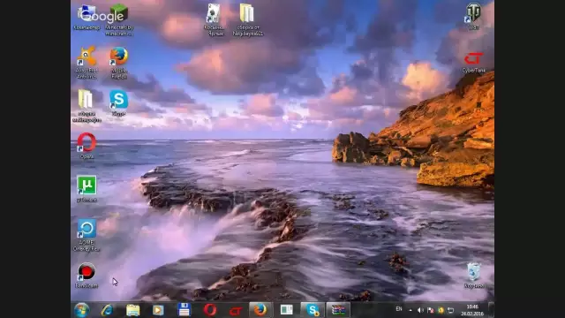Launch Windows Media Player from the taskbar
565x318 pixels.
pyautogui.click(x=158, y=310)
